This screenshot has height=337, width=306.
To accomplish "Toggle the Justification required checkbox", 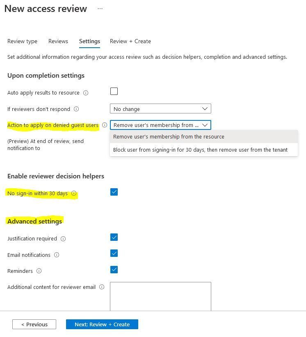I will (114, 237).
